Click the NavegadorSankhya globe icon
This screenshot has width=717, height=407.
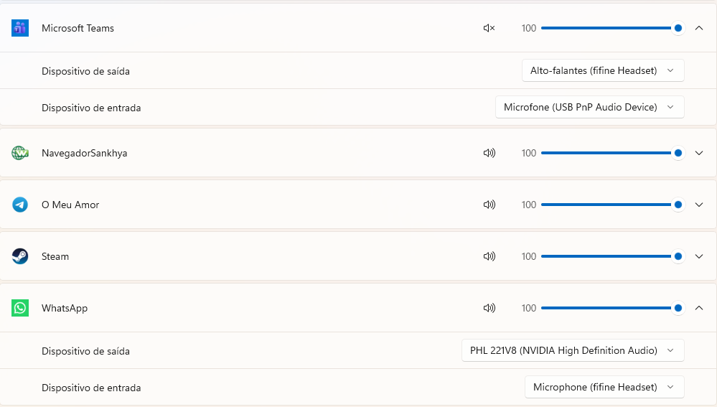[20, 153]
